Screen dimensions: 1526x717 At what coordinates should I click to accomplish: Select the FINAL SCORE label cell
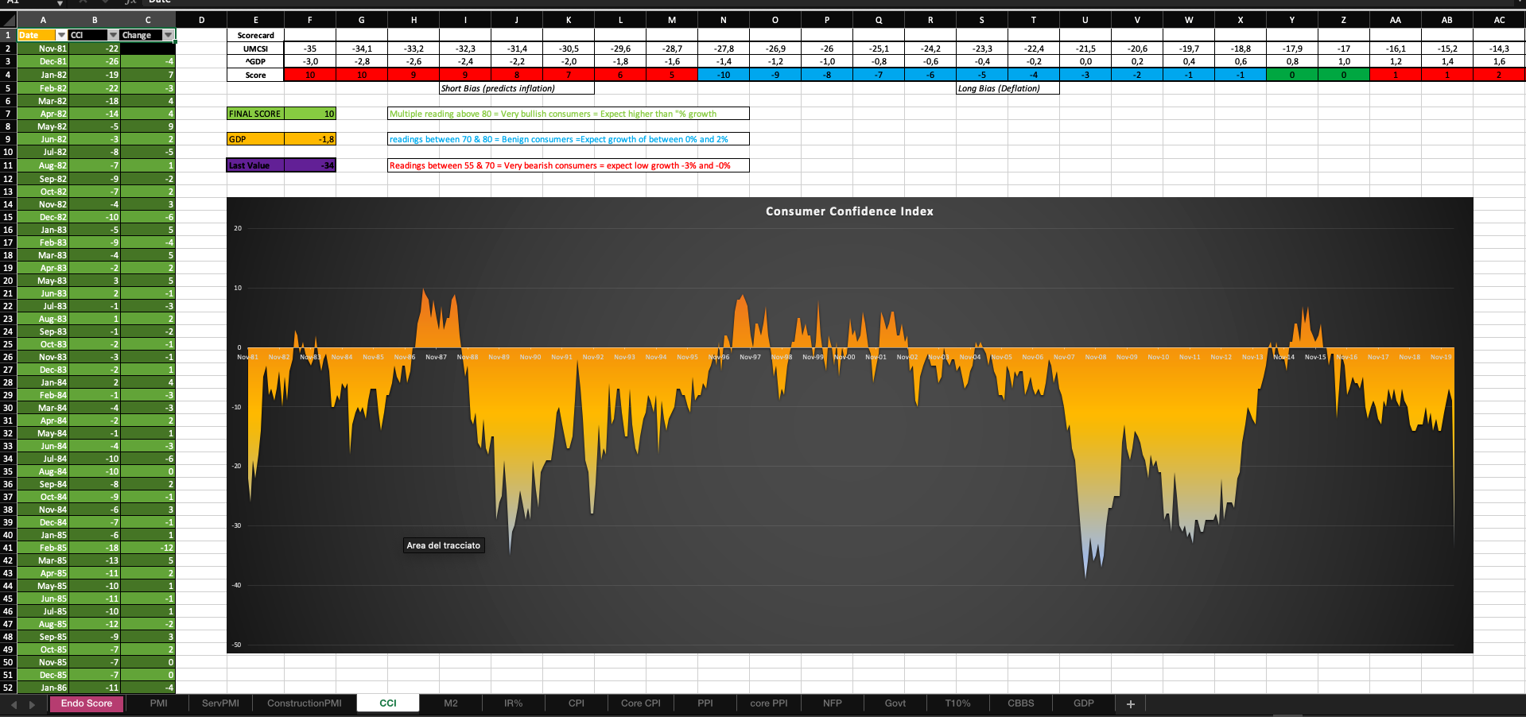tap(255, 114)
